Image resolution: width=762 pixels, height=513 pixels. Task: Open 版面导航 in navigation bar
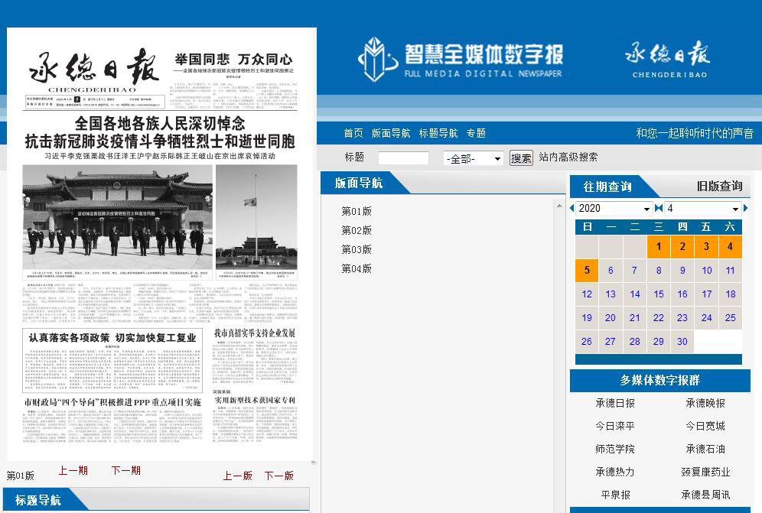pos(391,132)
